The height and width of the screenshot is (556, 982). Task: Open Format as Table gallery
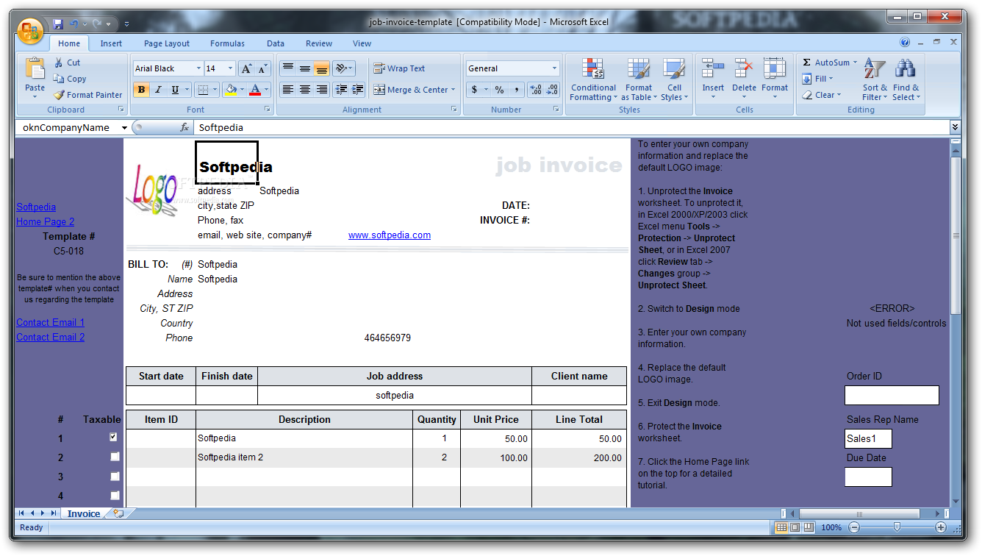[x=639, y=80]
